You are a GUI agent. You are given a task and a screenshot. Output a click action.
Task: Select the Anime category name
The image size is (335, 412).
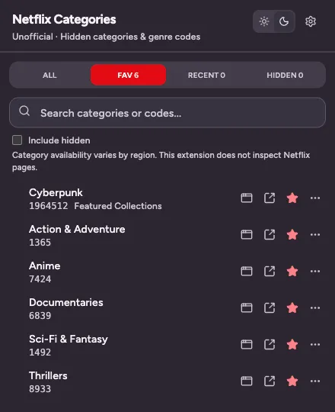(x=45, y=266)
